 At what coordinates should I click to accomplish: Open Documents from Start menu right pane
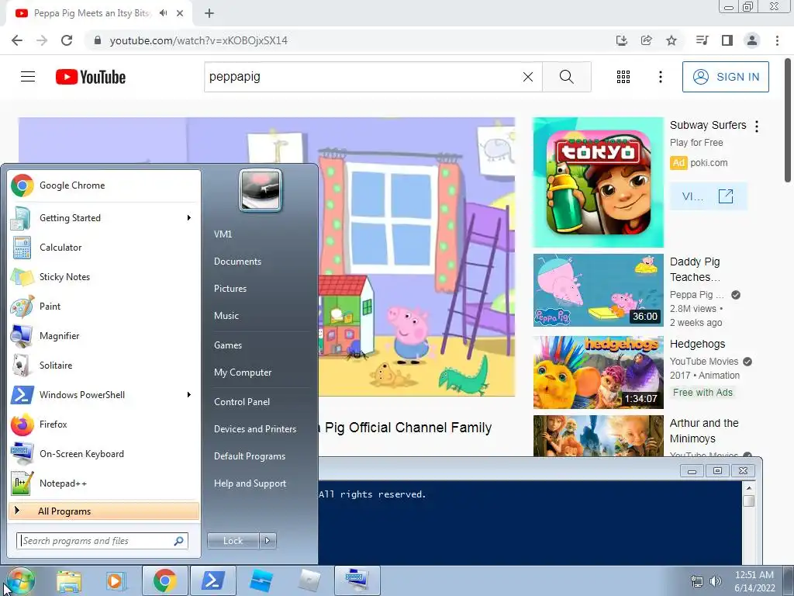[x=237, y=262]
